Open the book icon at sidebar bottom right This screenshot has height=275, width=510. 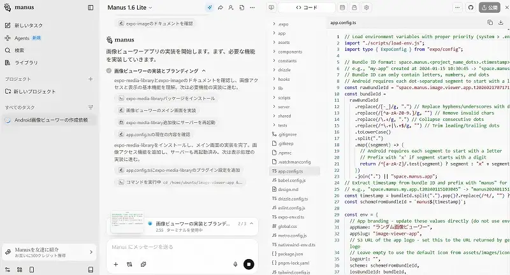tap(91, 269)
